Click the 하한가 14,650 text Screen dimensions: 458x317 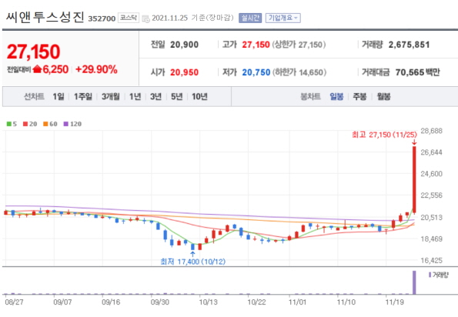point(299,72)
